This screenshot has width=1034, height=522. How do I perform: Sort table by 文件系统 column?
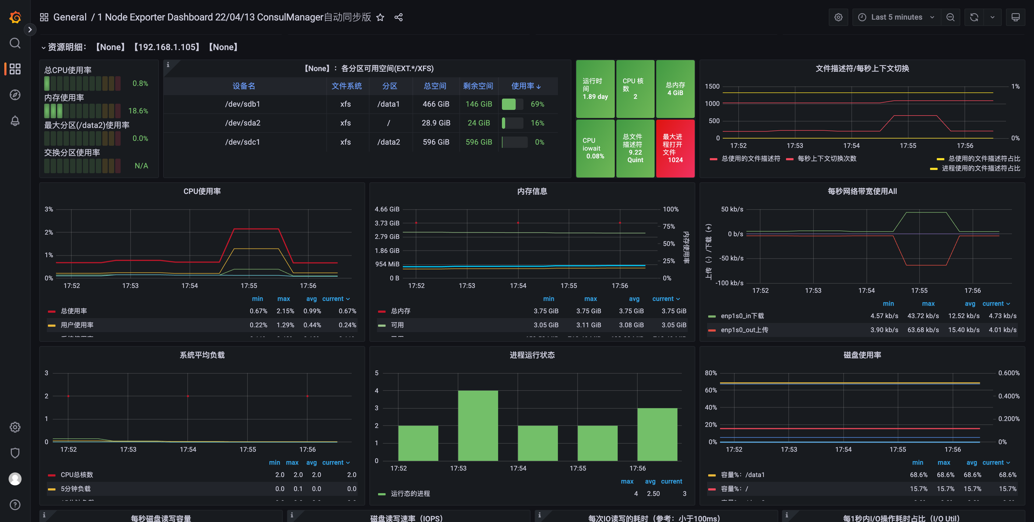point(346,86)
